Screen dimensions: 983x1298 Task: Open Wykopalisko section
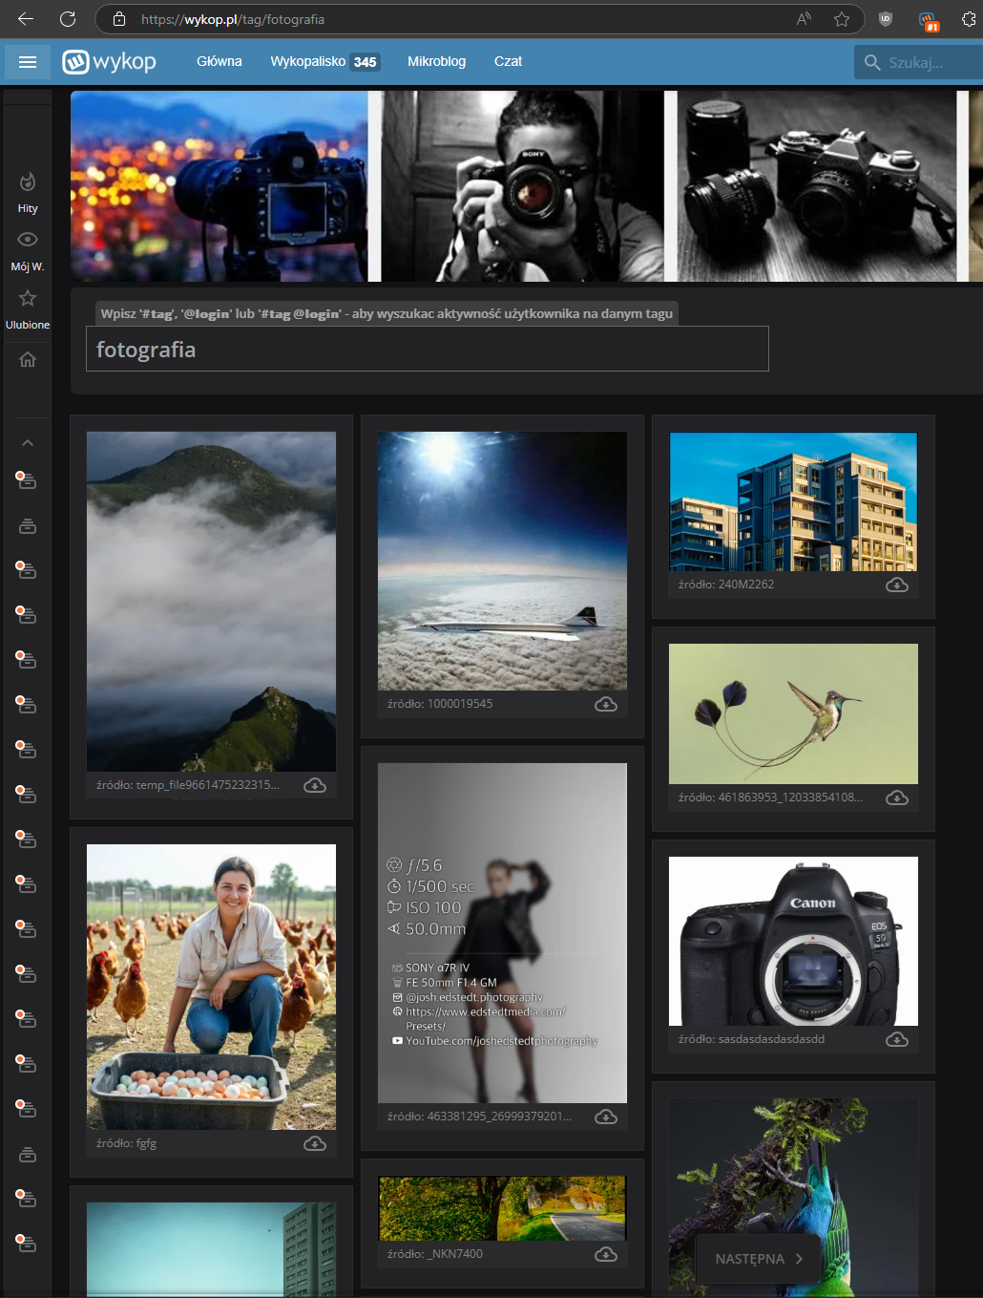click(x=308, y=62)
